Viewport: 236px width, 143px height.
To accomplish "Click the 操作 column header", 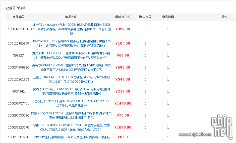I will (x=224, y=17).
